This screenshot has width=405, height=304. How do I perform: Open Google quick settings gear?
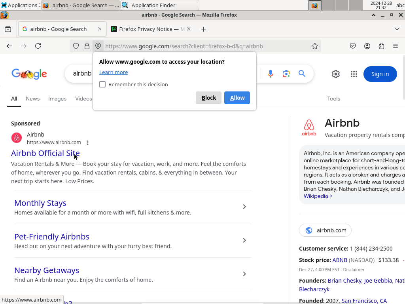pyautogui.click(x=335, y=74)
